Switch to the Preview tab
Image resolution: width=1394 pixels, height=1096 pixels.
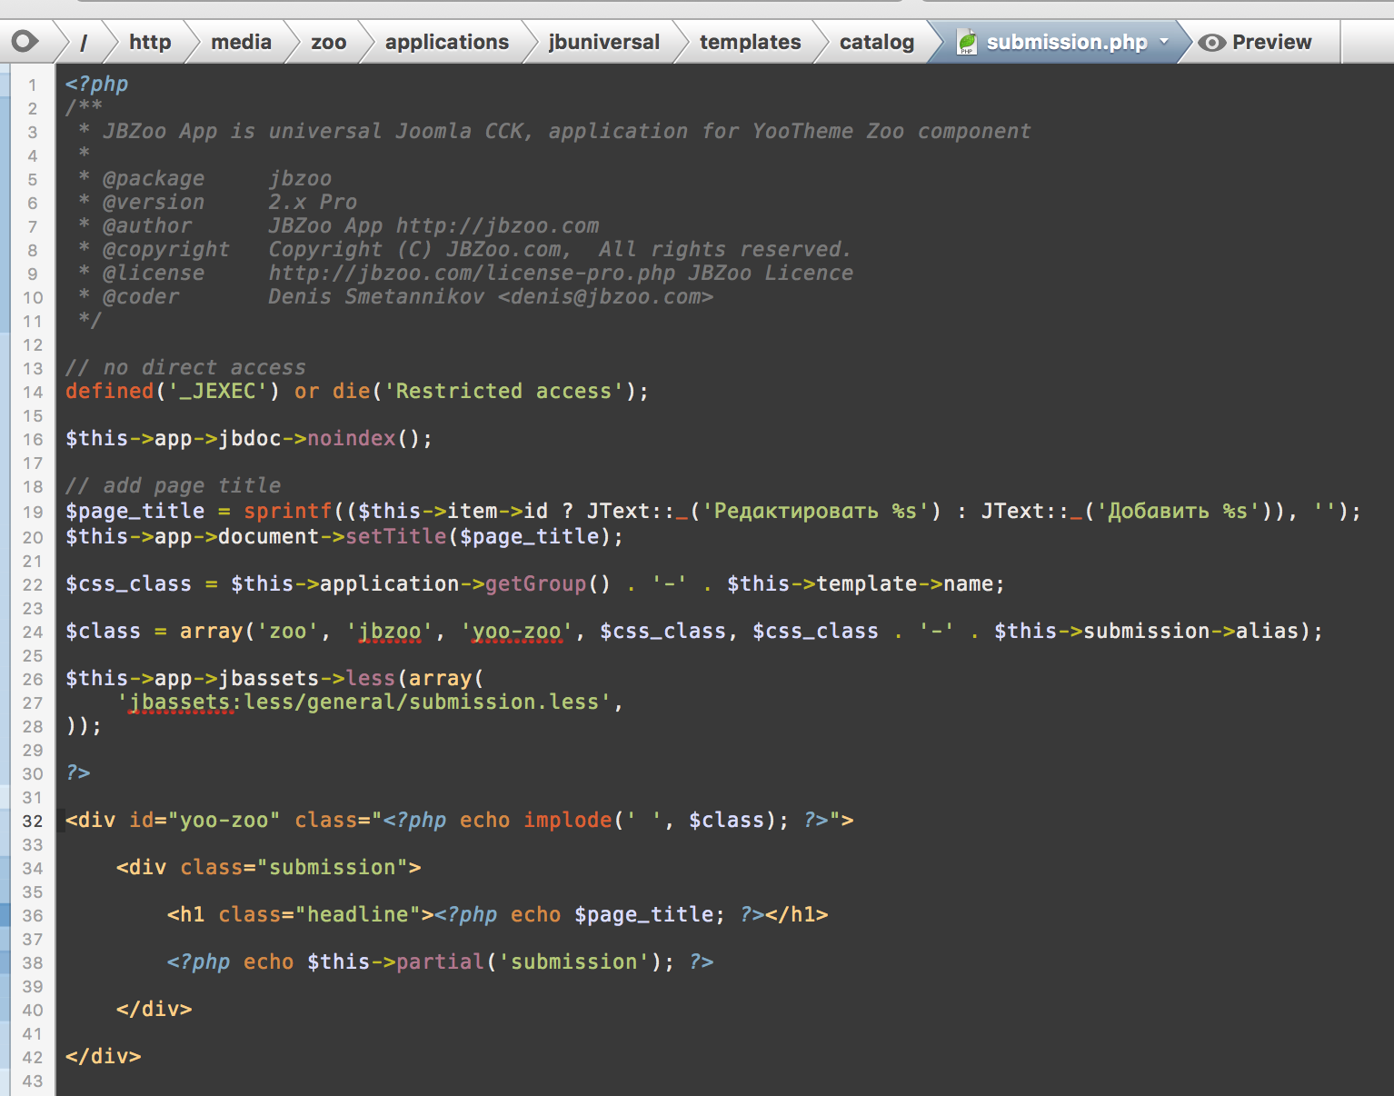point(1270,43)
